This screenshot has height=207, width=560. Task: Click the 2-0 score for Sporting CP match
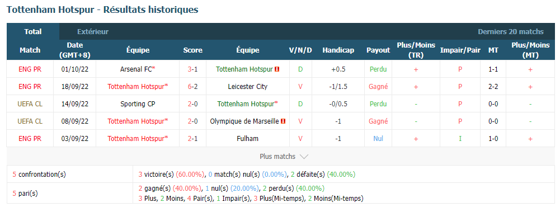(x=192, y=104)
